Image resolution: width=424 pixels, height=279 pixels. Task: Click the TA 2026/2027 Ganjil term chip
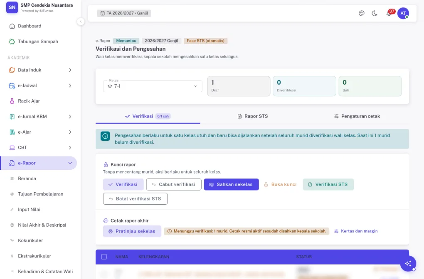click(124, 13)
